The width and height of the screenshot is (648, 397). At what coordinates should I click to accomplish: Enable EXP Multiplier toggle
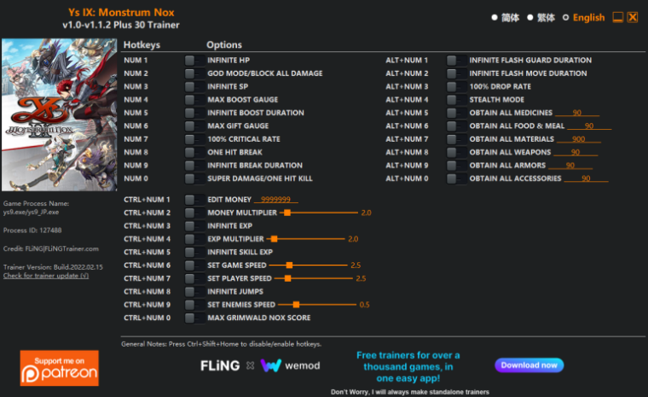point(194,239)
